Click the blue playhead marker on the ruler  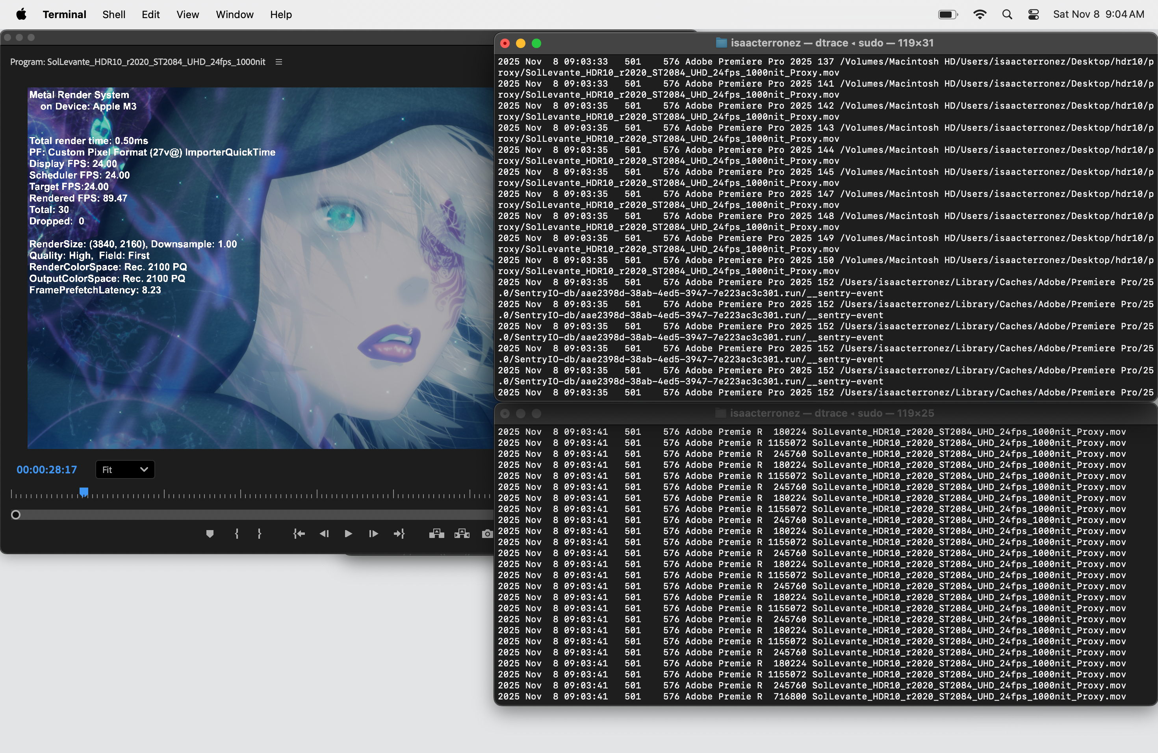click(84, 492)
